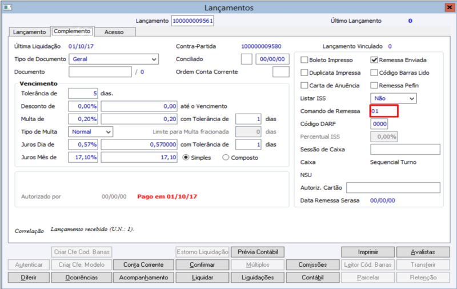
Task: Click the Acompanhamento button
Action: coord(143,278)
